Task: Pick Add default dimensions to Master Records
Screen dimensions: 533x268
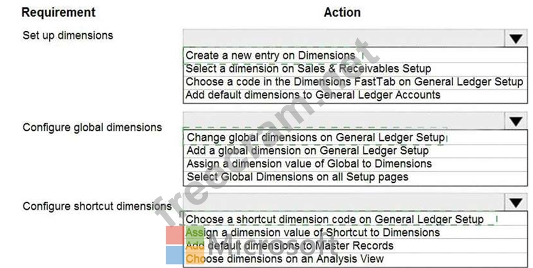Action: (289, 246)
